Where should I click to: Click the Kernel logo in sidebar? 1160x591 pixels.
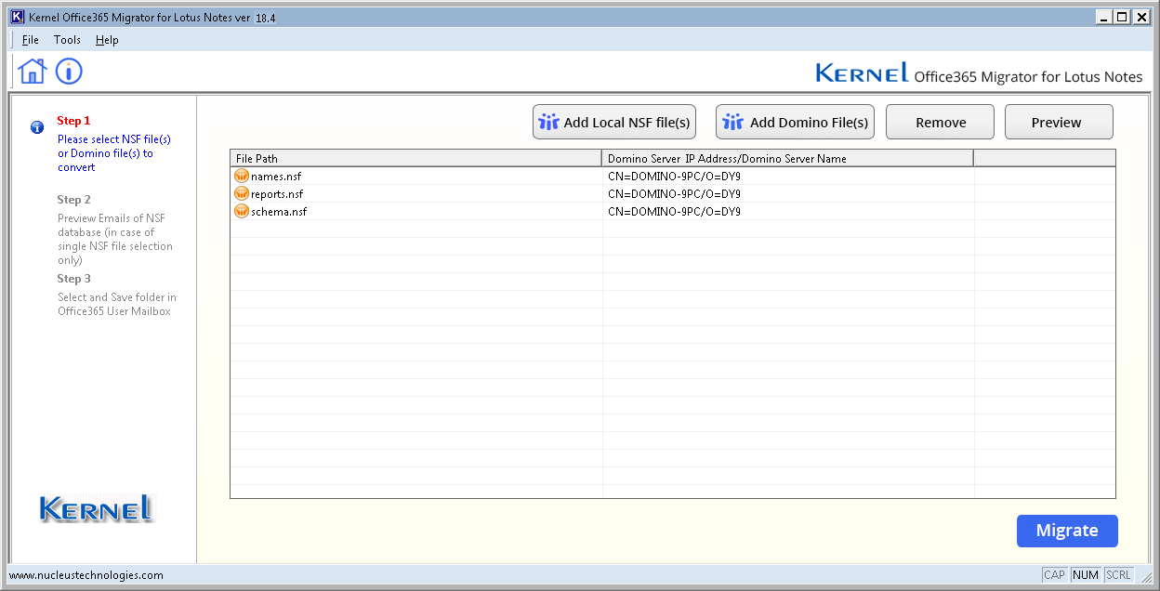pyautogui.click(x=96, y=508)
